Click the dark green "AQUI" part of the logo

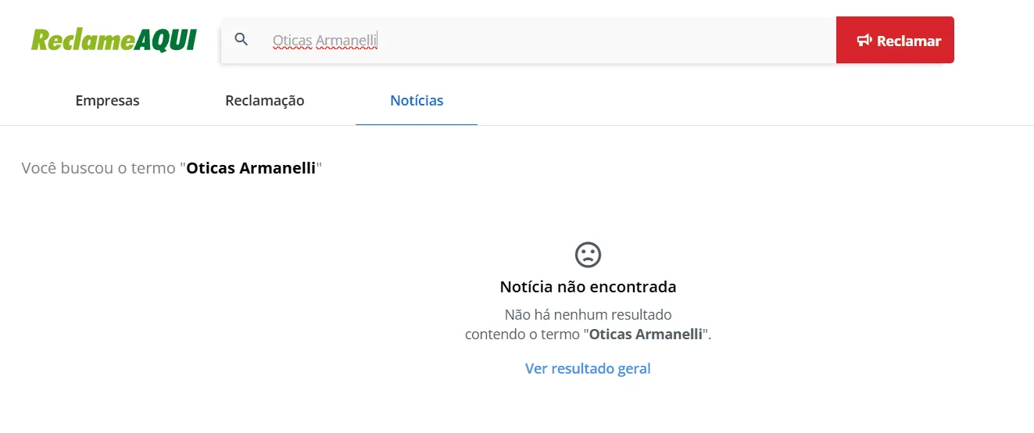pyautogui.click(x=165, y=40)
